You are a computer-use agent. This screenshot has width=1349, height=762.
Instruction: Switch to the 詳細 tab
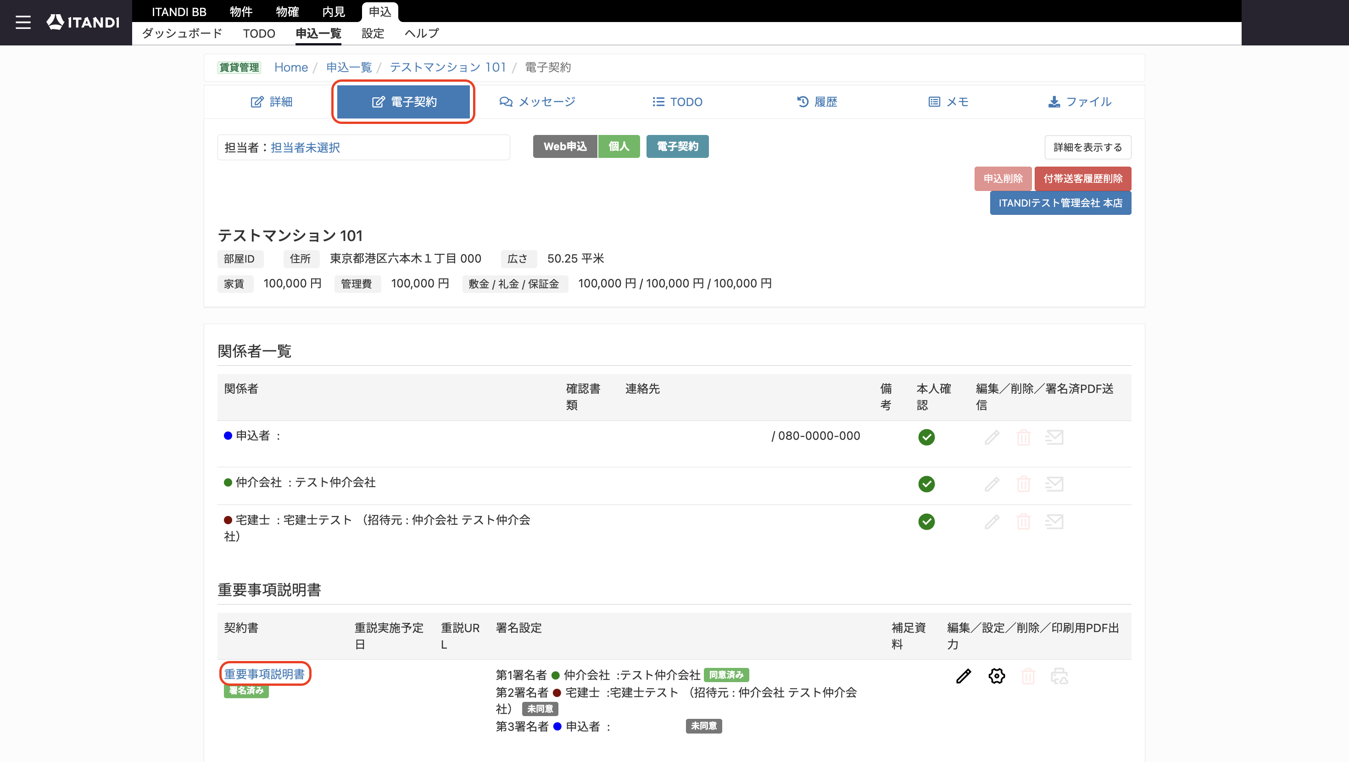pos(271,101)
